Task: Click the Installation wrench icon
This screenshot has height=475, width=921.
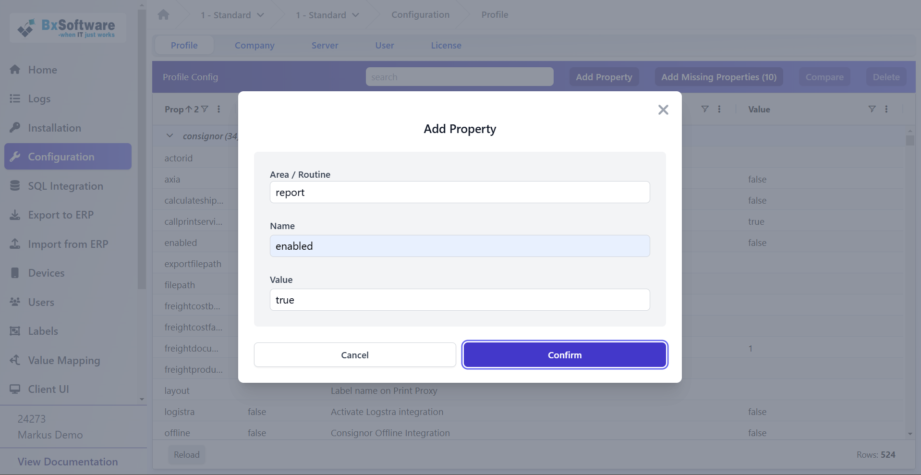Action: (16, 128)
